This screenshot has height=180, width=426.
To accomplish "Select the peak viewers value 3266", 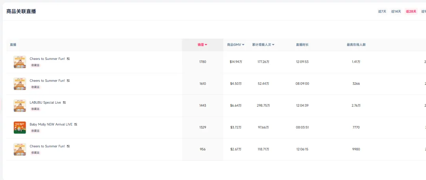I will click(356, 84).
